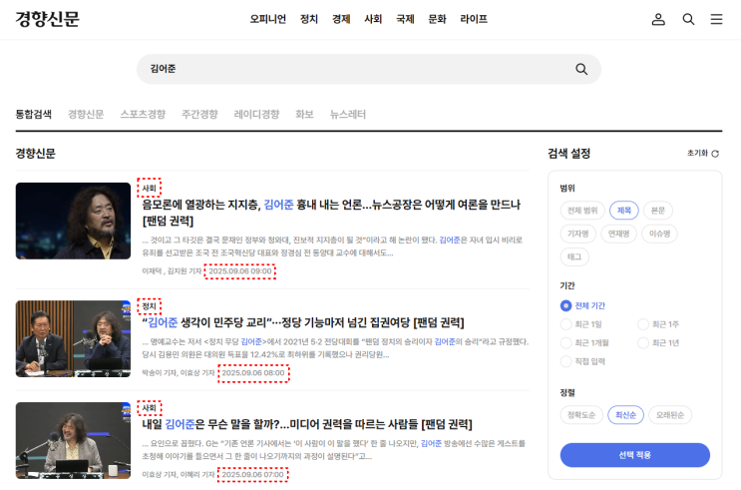Click 사회 category above 음모론 article
Screen dimensions: 741x490
click(150, 189)
